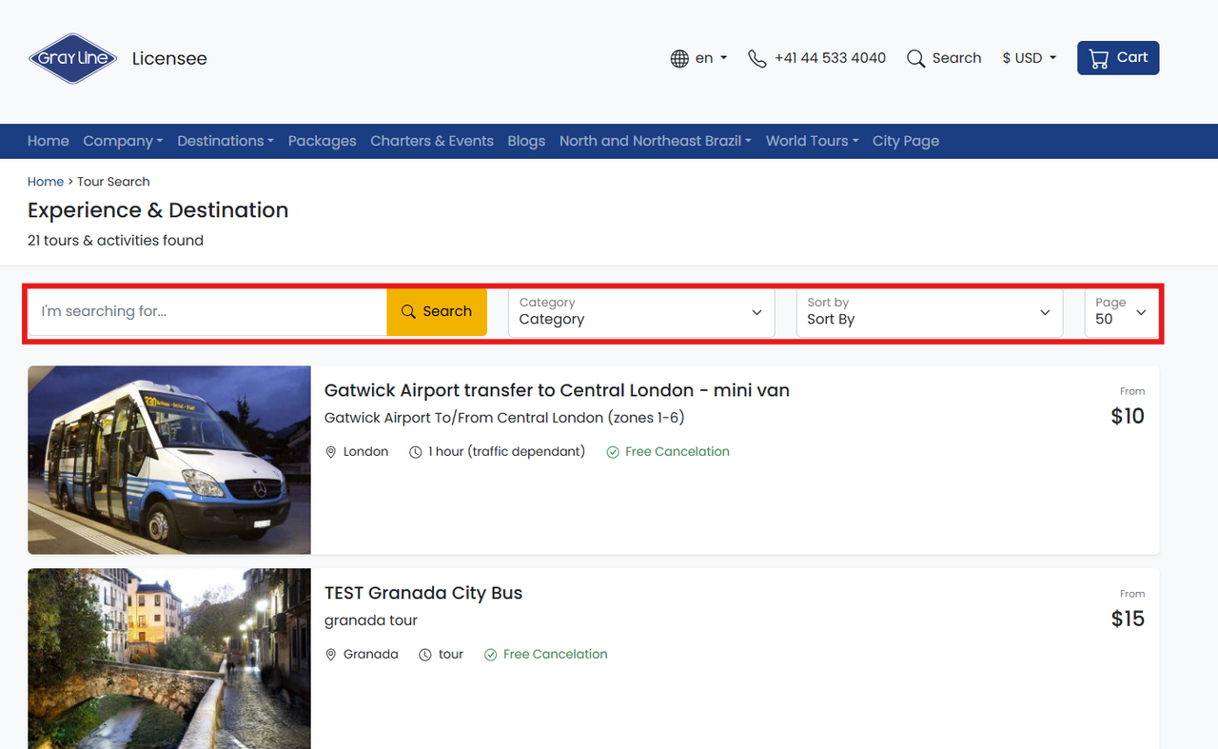Open Gatwick Airport transfer tour title
This screenshot has height=749, width=1218.
coord(557,390)
